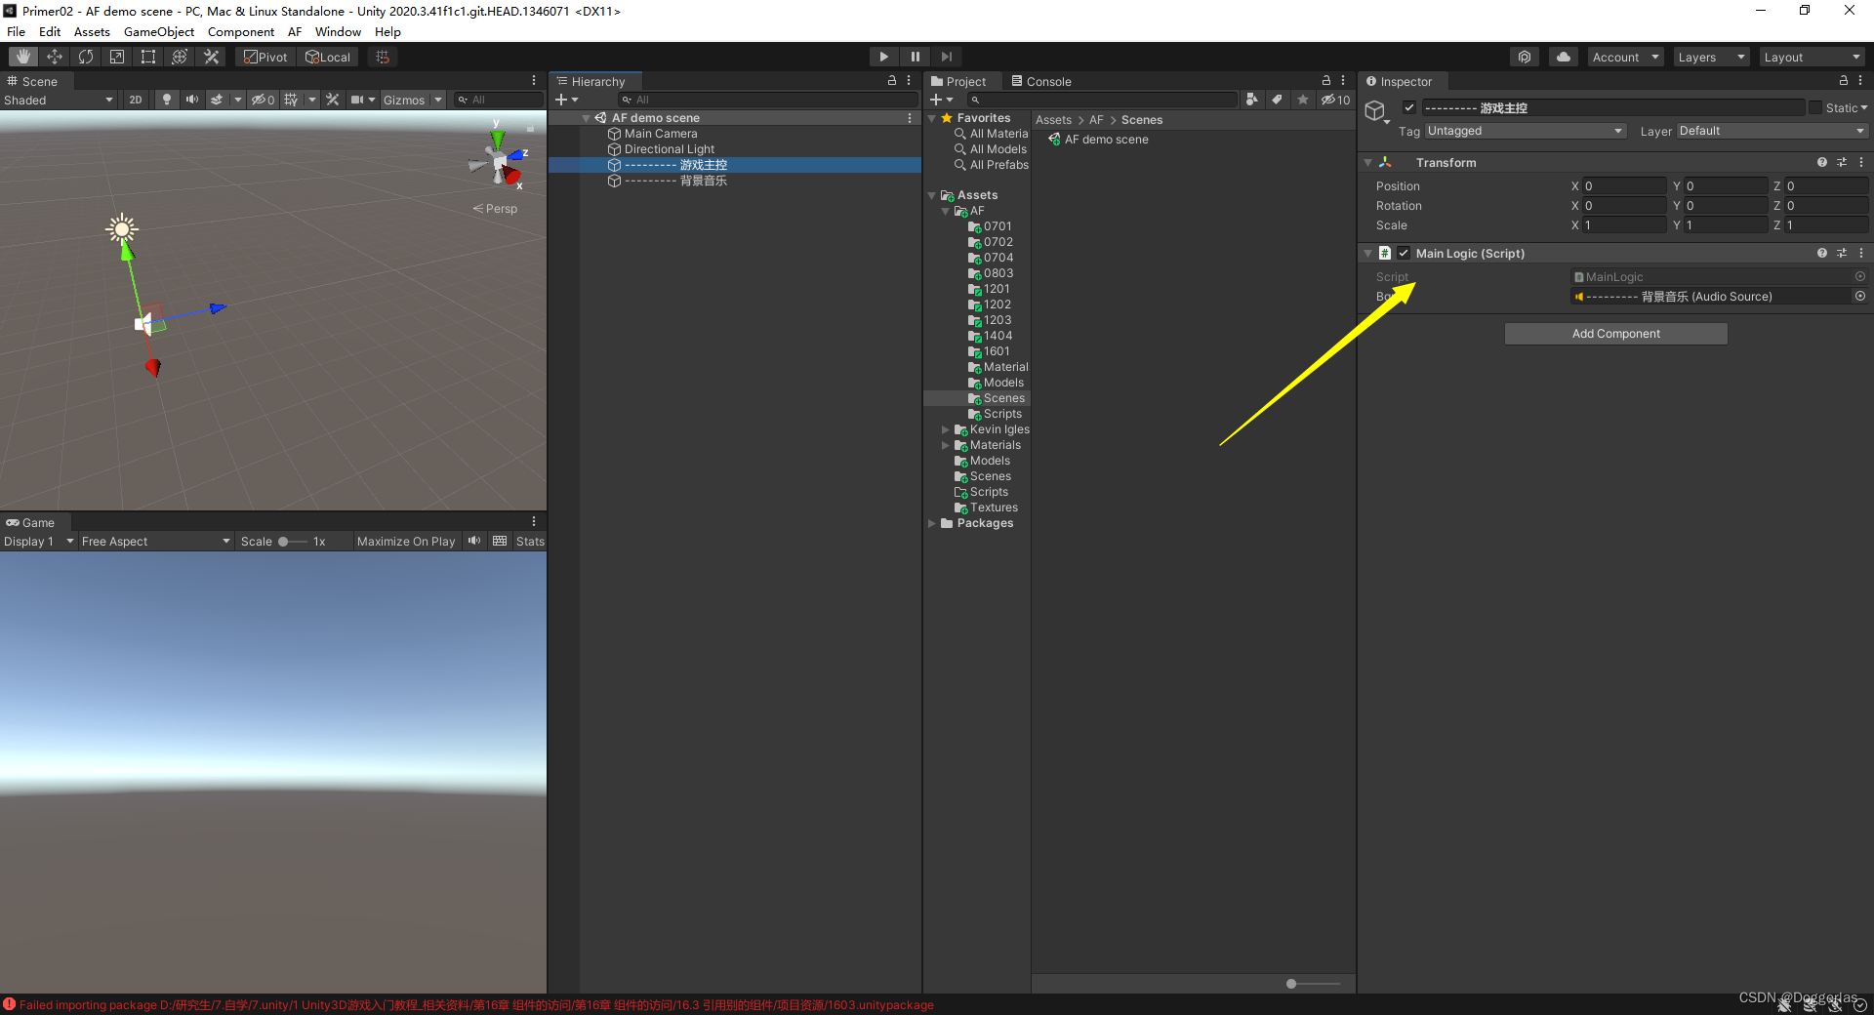Lock the Hierarchy panel

pyautogui.click(x=891, y=81)
